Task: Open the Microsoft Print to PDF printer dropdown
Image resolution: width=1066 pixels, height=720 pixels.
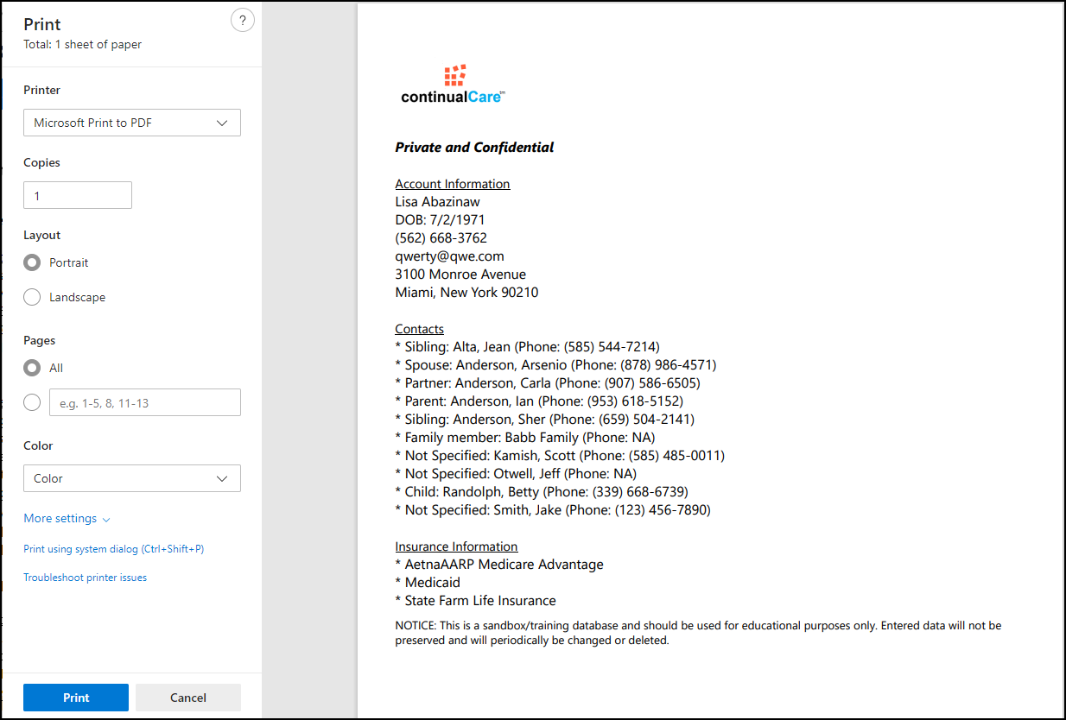Action: (x=132, y=123)
